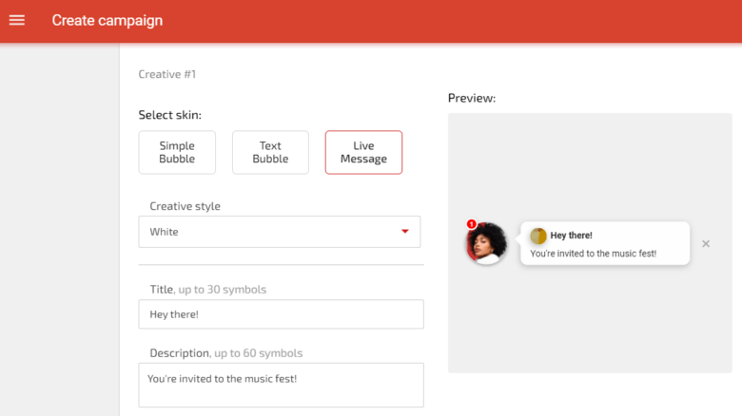The height and width of the screenshot is (416, 742).
Task: Click the 'Select skin:' label
Action: (170, 115)
